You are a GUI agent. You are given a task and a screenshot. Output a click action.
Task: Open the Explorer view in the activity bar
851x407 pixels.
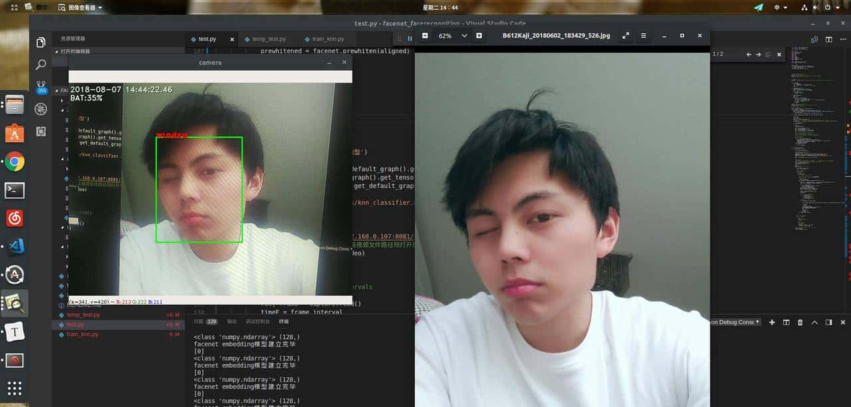[41, 43]
